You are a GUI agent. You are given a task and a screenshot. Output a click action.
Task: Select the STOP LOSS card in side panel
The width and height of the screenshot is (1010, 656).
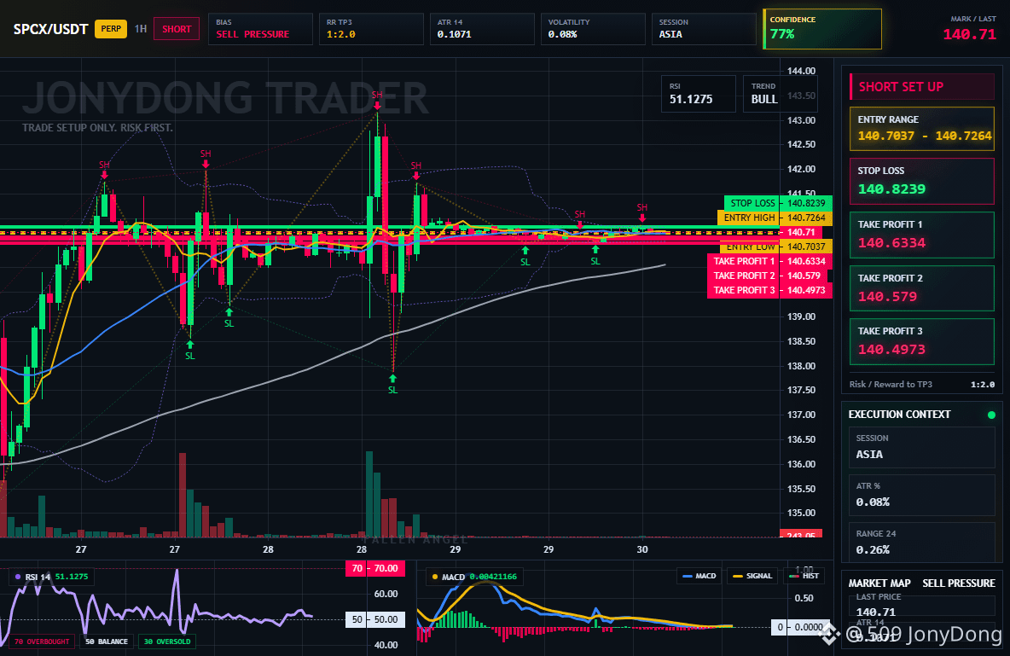(x=922, y=181)
